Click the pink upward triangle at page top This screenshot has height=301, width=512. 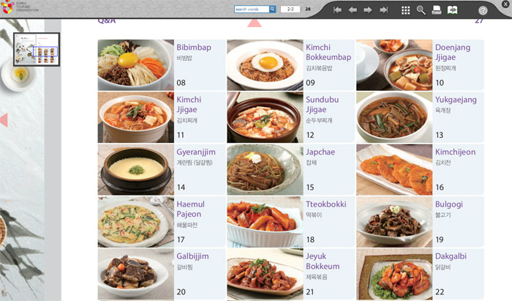click(x=254, y=22)
